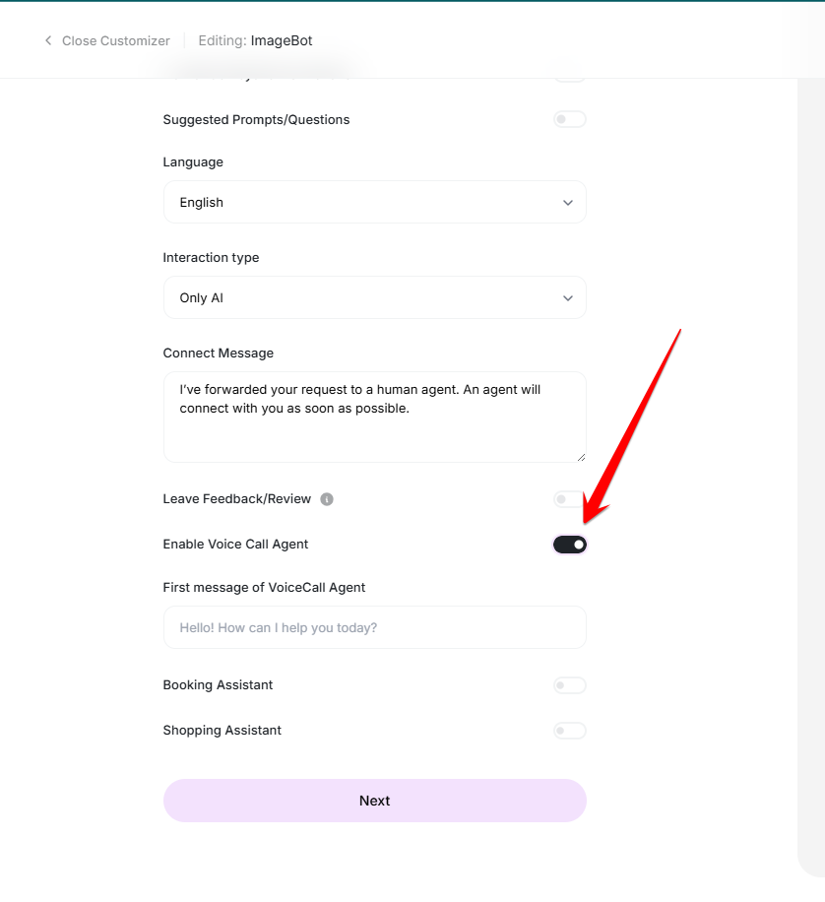Click the Connect Message textarea resize handle
Viewport: 825px width, 902px height.
[581, 457]
